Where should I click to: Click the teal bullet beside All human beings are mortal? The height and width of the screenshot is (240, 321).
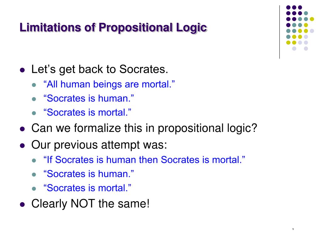pos(34,85)
